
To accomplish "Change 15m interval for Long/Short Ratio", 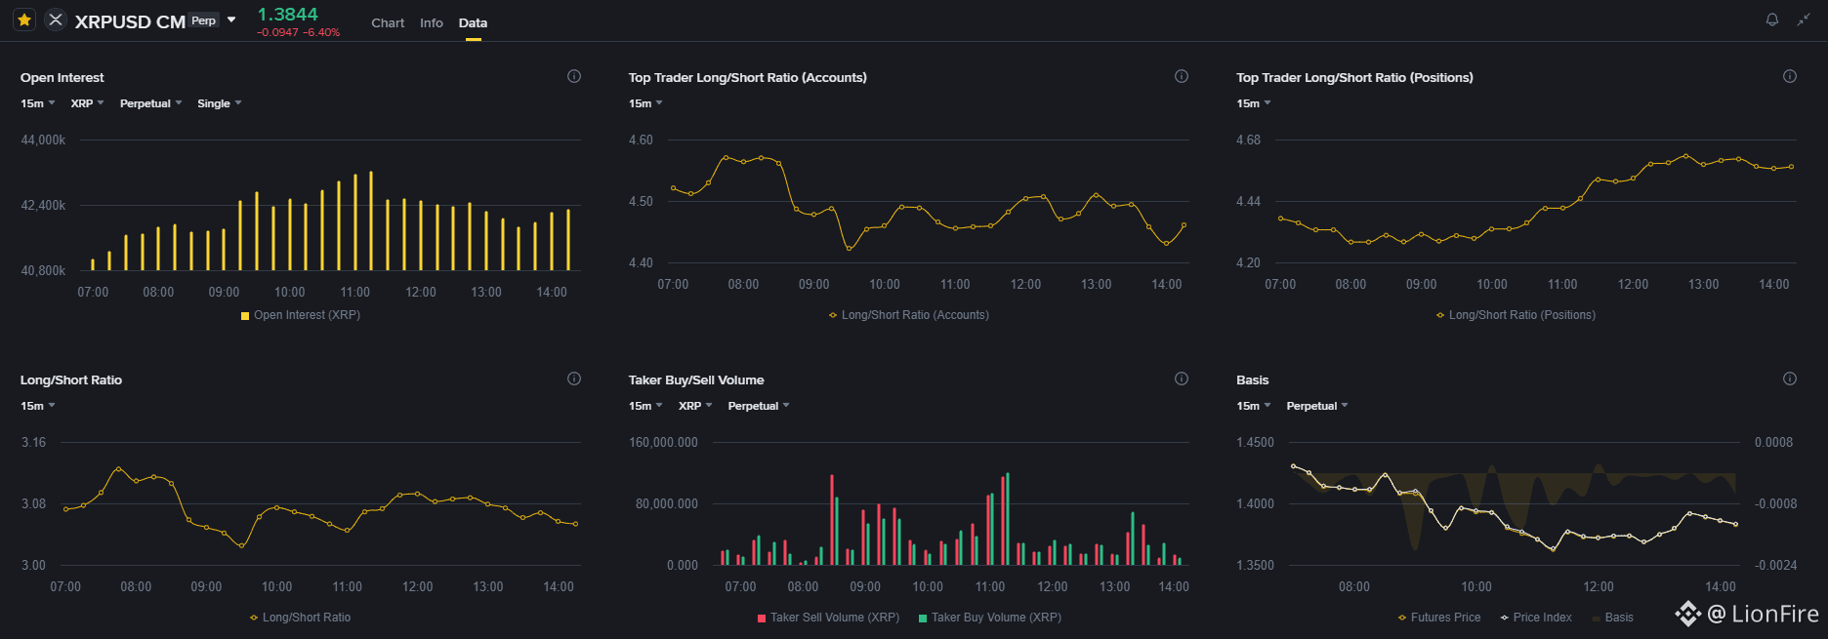I will [x=37, y=406].
